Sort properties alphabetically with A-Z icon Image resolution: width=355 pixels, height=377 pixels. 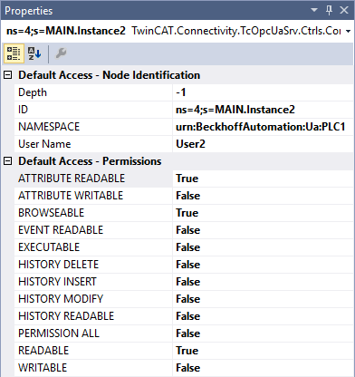tap(34, 53)
